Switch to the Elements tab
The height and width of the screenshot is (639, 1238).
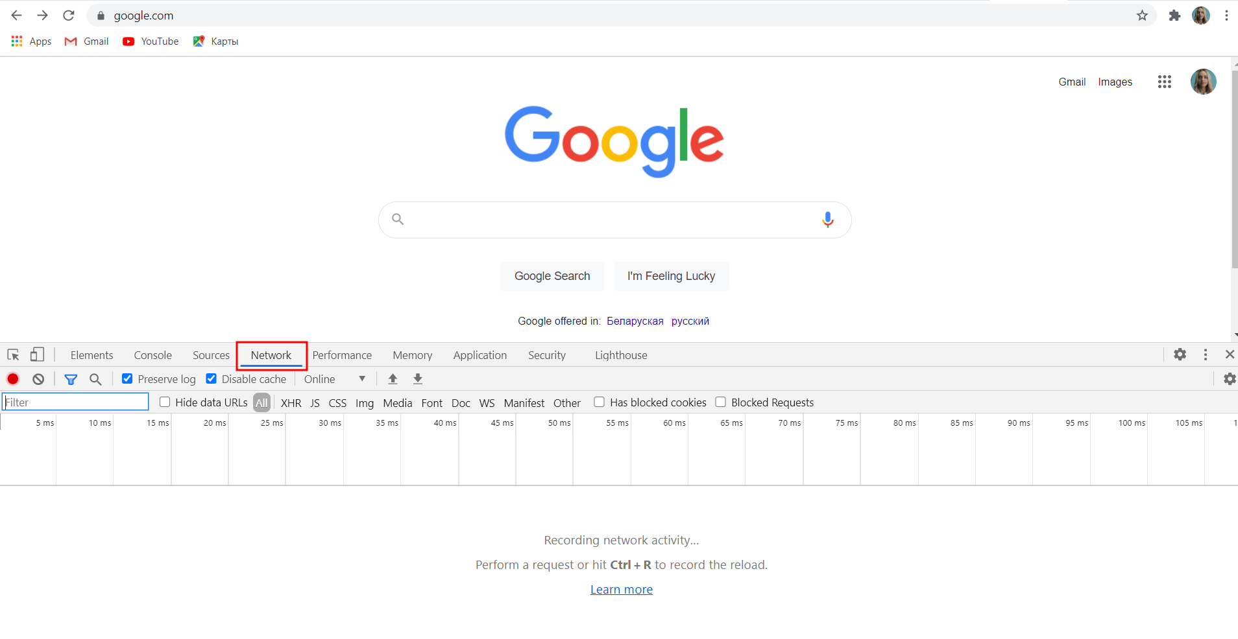91,355
